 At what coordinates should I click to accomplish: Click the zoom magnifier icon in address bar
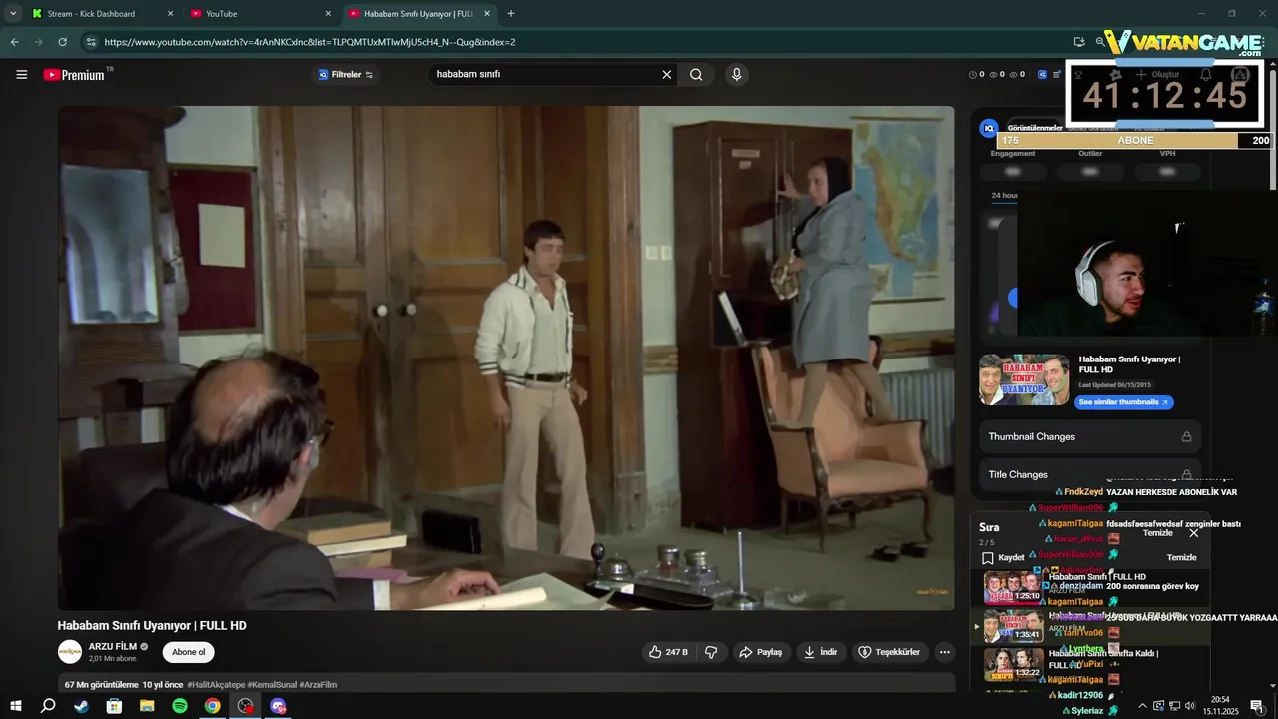pos(1100,42)
